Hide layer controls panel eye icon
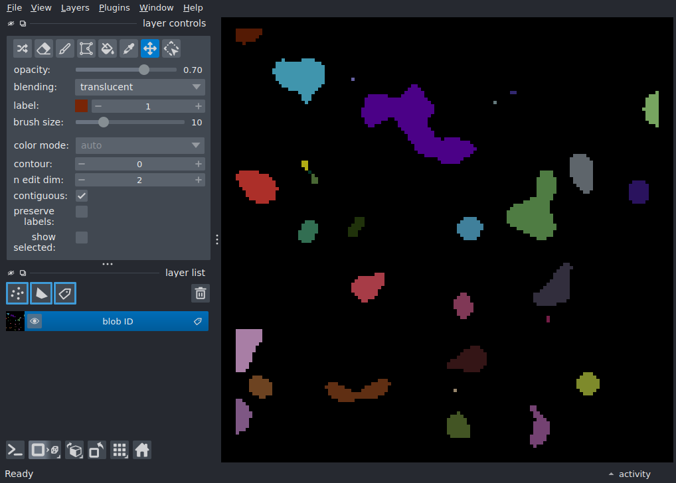 pos(11,24)
